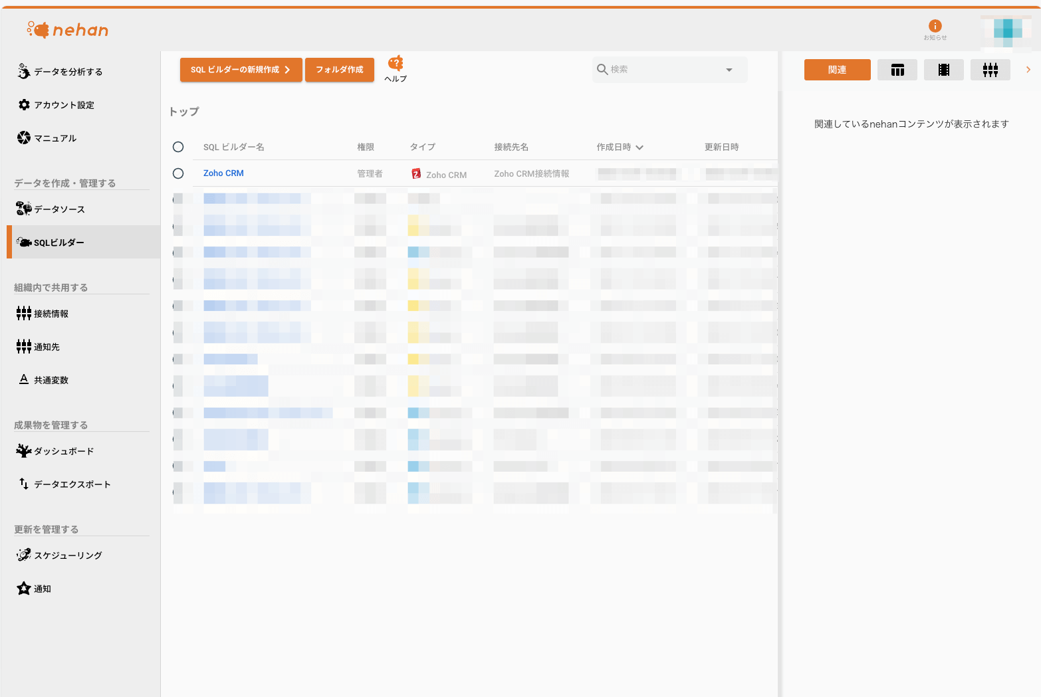Image resolution: width=1041 pixels, height=697 pixels.
Task: Click the Create Folder button
Action: pyautogui.click(x=339, y=70)
